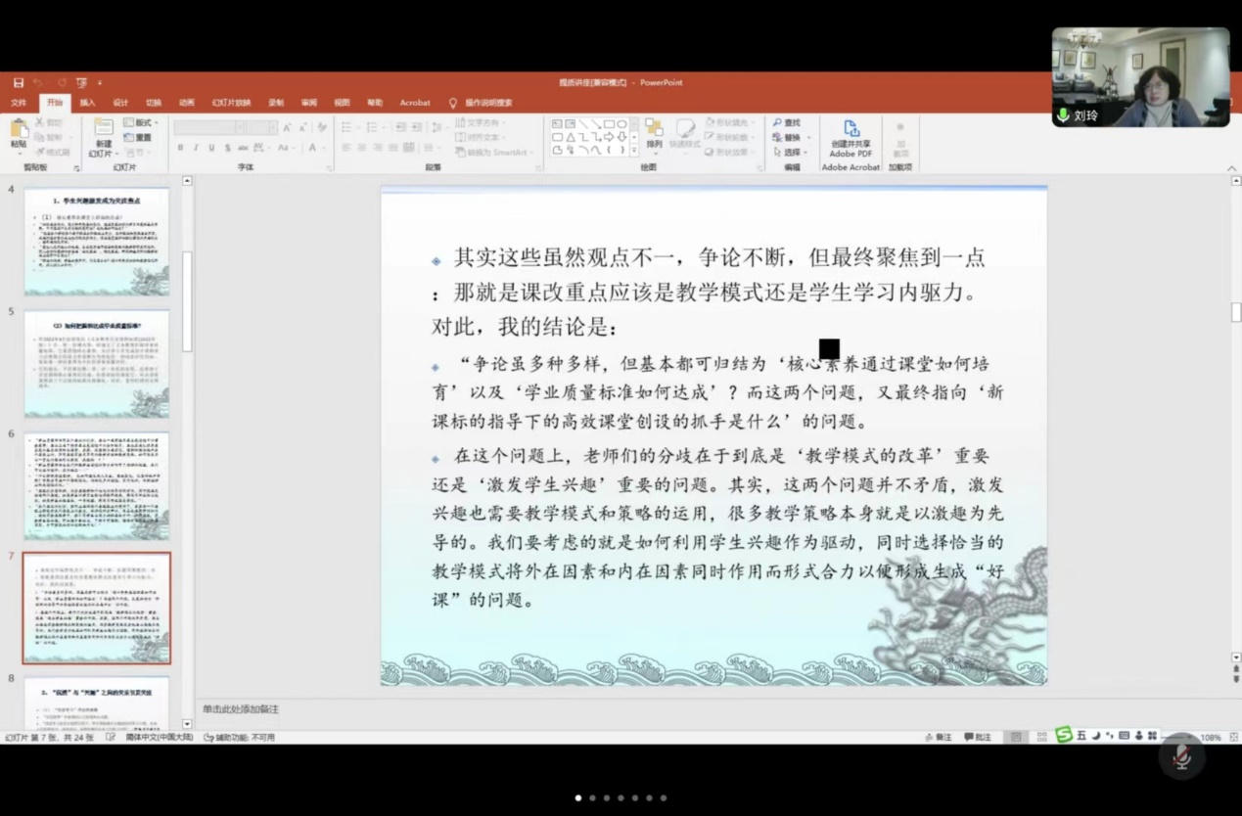Expand the shapes gallery more arrow
Image resolution: width=1242 pixels, height=816 pixels.
(x=632, y=152)
